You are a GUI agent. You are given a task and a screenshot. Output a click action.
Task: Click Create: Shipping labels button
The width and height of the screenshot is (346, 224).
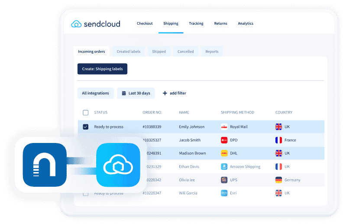pos(102,69)
